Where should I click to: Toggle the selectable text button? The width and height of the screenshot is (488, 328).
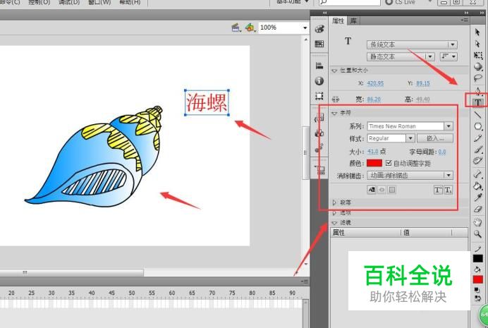click(x=372, y=190)
